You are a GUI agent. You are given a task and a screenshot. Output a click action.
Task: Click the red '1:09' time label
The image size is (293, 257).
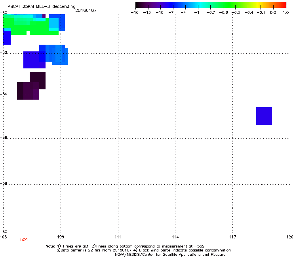click(x=23, y=240)
